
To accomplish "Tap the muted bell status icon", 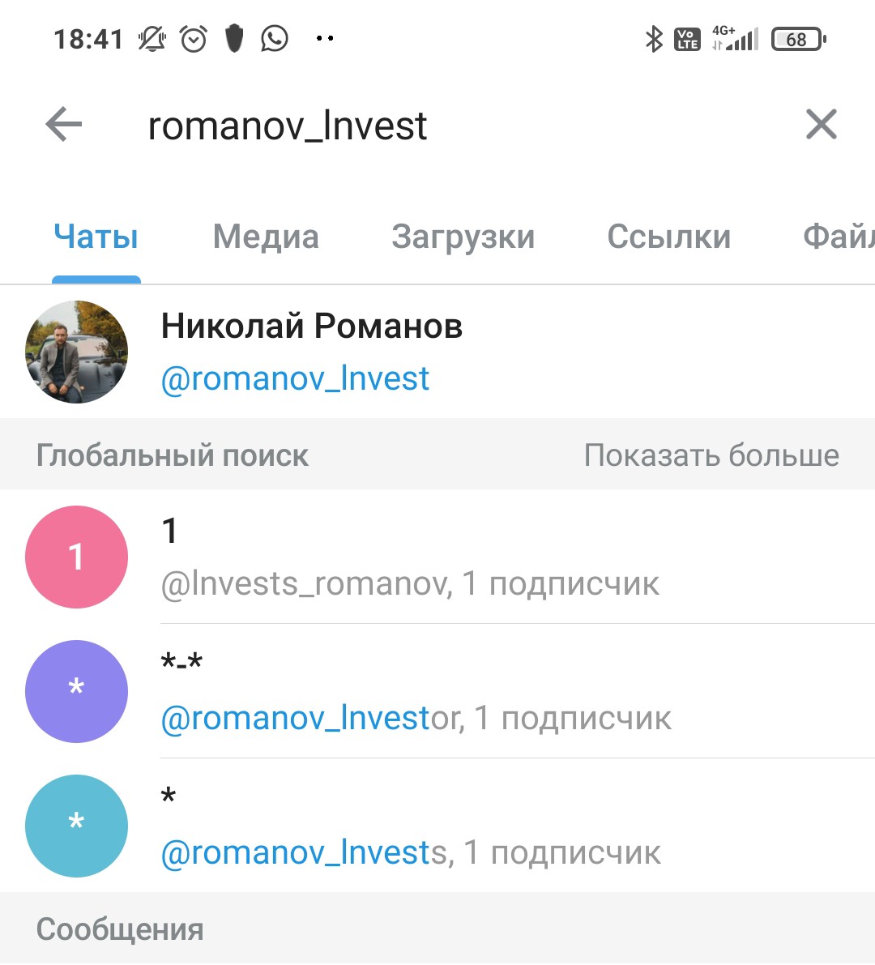I will [x=152, y=39].
